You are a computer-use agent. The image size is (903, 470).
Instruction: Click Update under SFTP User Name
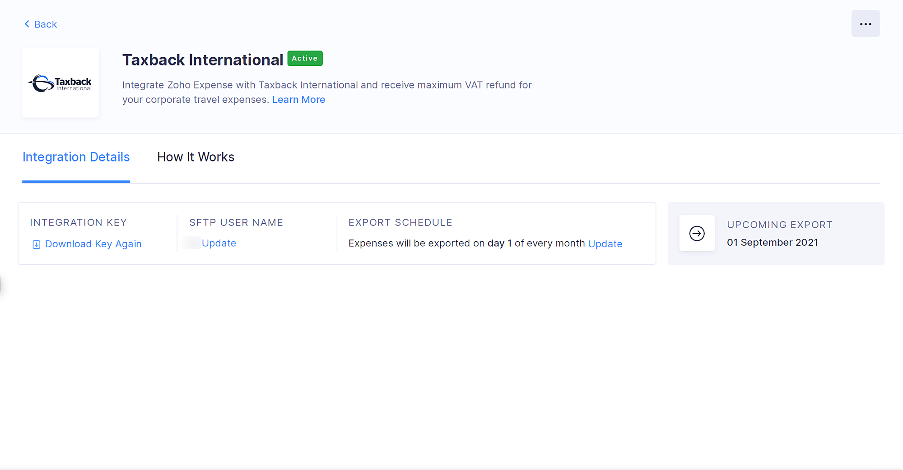(219, 243)
